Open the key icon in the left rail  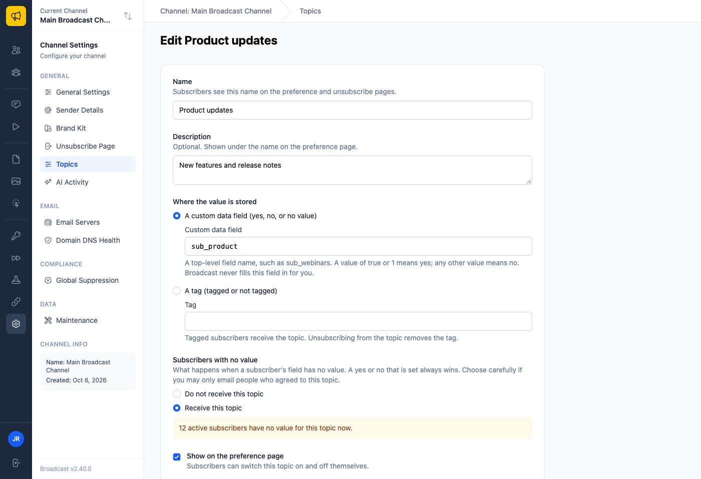click(x=16, y=236)
